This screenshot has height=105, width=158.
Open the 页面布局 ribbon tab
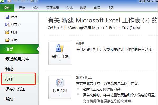53,8
